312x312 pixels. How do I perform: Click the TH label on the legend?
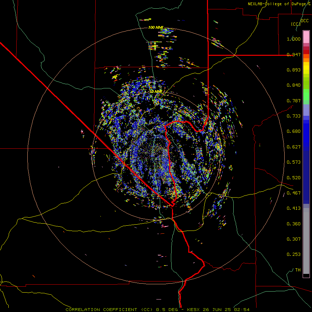coord(298,270)
